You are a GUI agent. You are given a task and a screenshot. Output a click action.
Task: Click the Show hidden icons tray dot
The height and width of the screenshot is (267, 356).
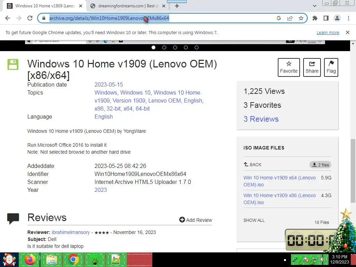285,260
